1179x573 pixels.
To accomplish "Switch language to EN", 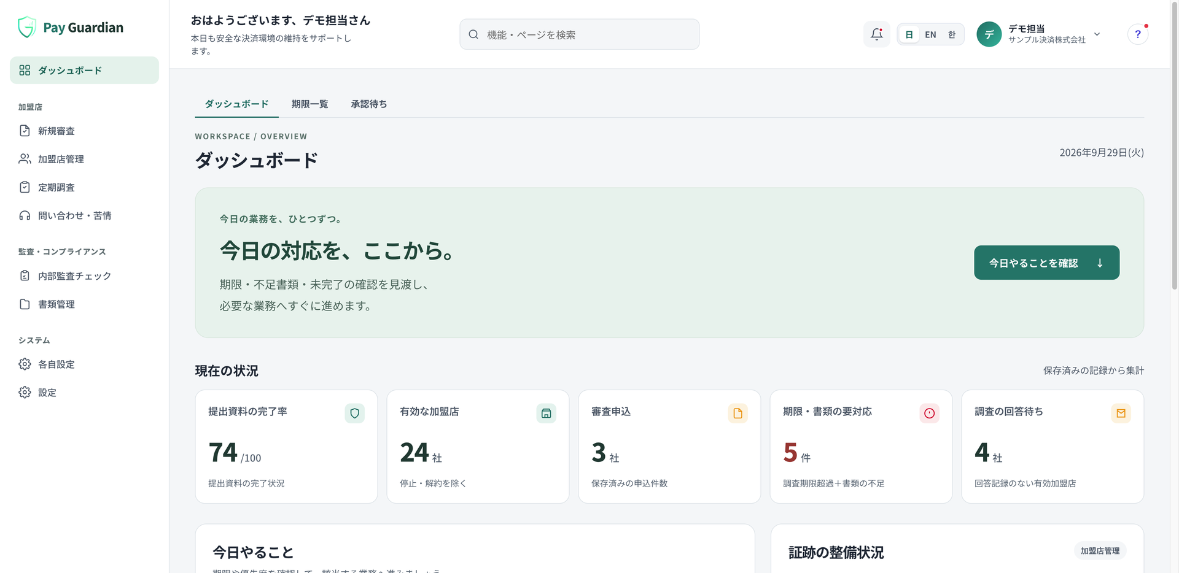I will pos(930,34).
